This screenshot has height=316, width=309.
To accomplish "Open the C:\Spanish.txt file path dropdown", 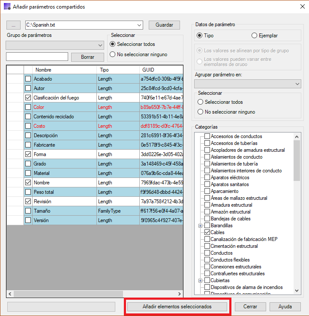I will [x=139, y=25].
